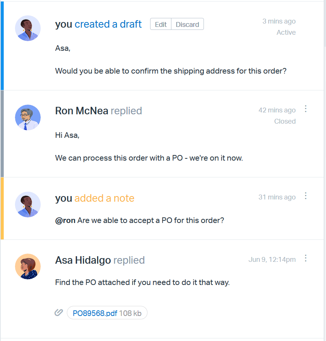This screenshot has width=326, height=341.
Task: Click the Closed status on Ron's reply
Action: click(285, 121)
